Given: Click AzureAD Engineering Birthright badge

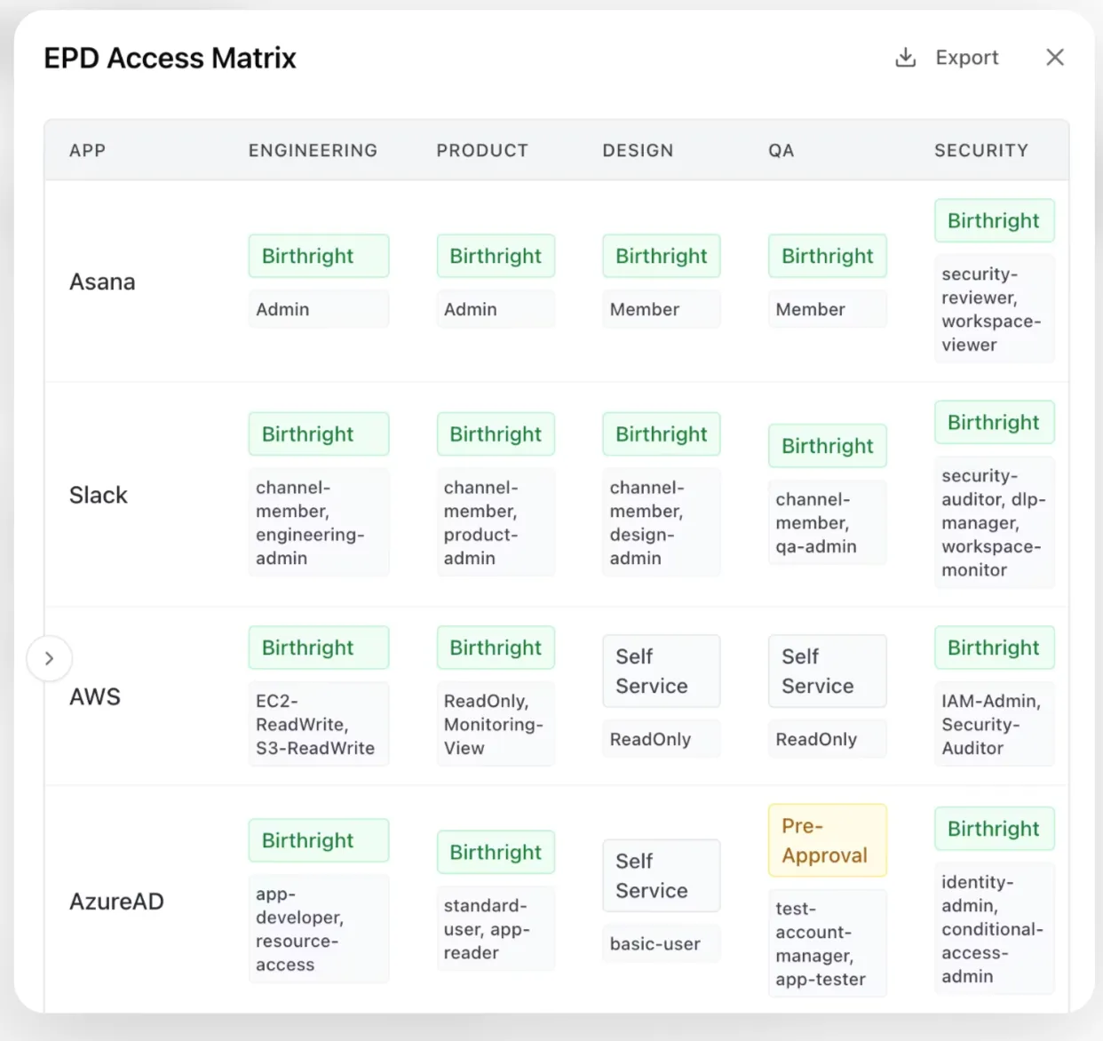Looking at the screenshot, I should 319,840.
